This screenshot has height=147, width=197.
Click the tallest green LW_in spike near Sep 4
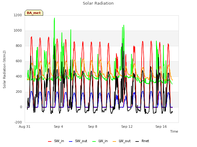tap(54, 18)
